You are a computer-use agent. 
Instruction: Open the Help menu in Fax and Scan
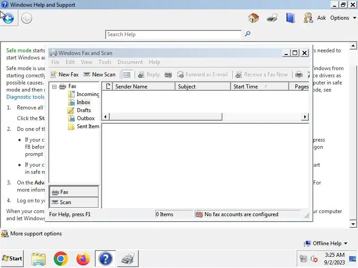click(154, 62)
